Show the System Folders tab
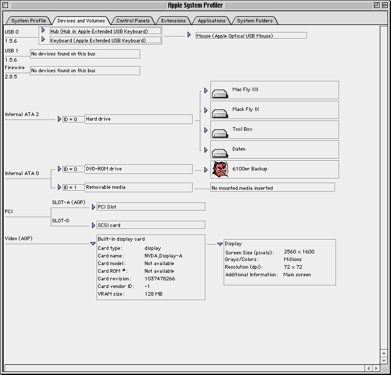Screen dimensions: 391x375 pos(255,21)
